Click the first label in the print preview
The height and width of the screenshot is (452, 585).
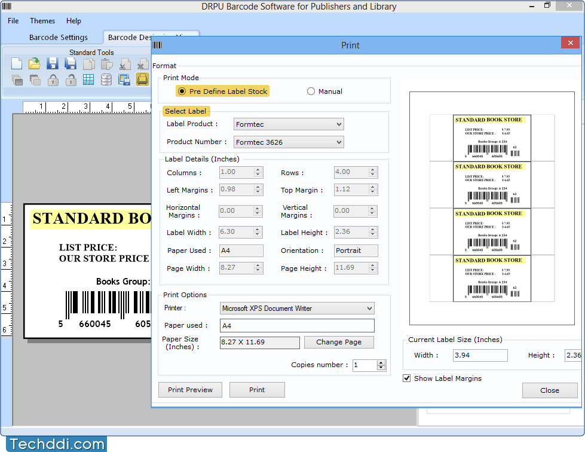(x=492, y=138)
